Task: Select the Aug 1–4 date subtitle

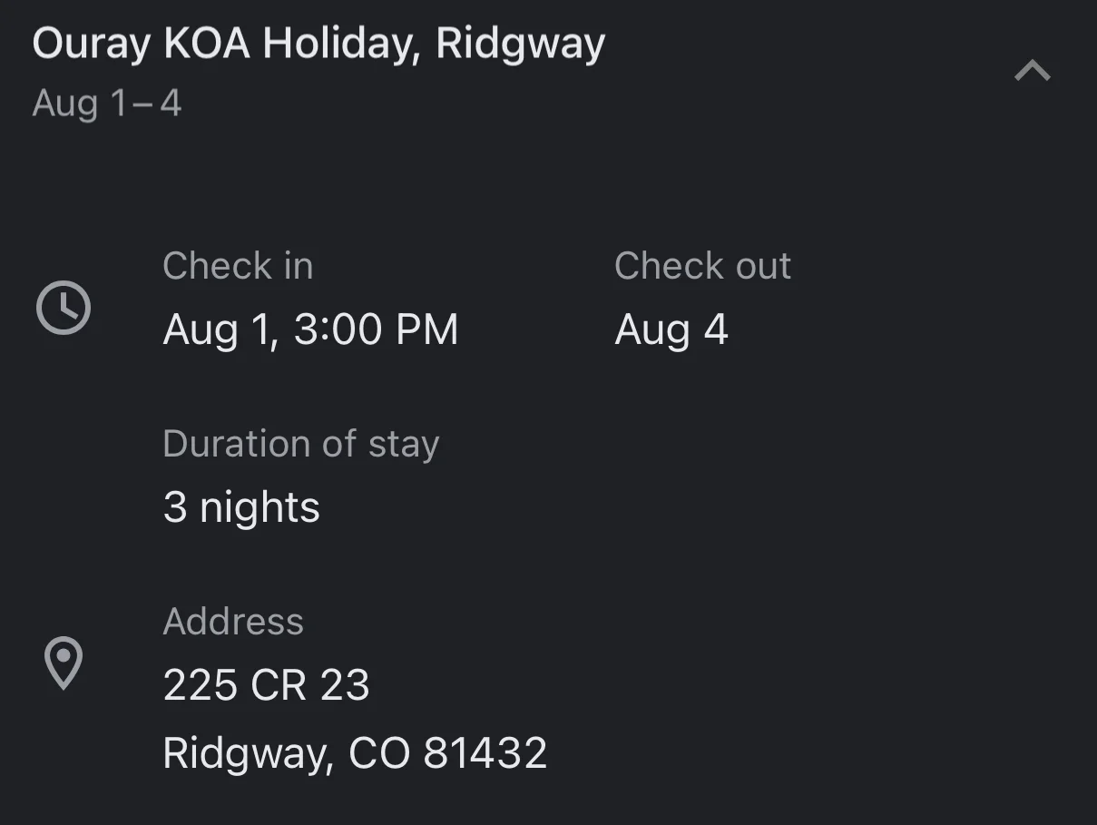Action: (x=107, y=103)
